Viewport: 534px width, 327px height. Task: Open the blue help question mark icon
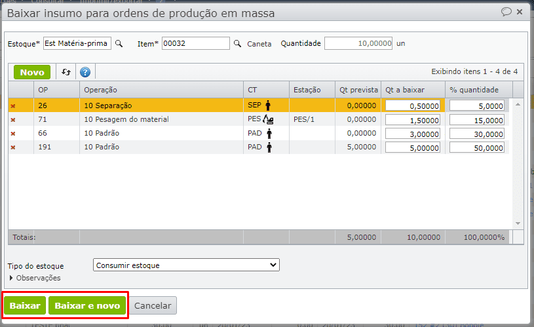[85, 72]
